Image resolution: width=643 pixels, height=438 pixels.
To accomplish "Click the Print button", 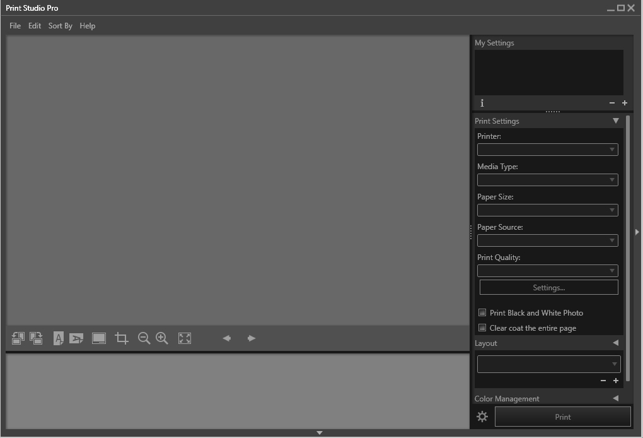I will tap(562, 417).
